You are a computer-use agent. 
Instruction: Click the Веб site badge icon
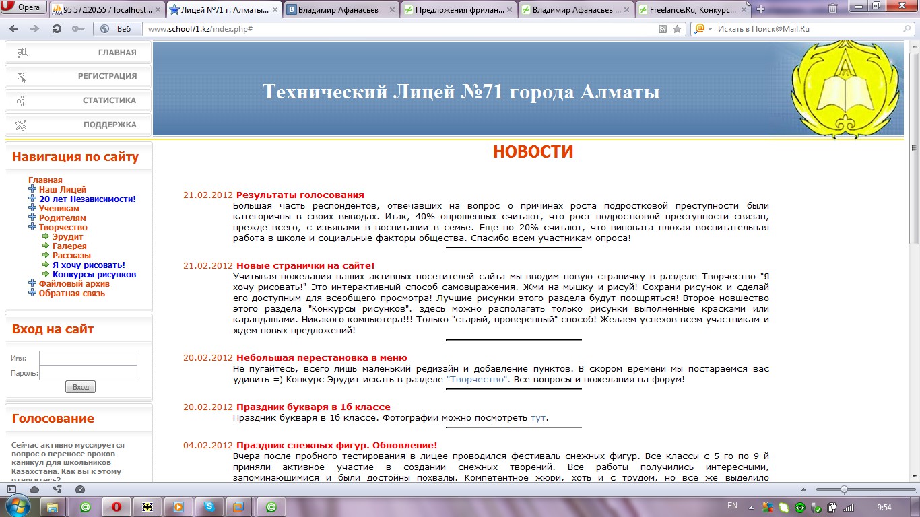point(117,29)
